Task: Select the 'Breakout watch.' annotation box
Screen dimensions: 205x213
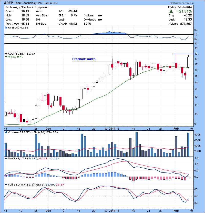Action: tap(92, 59)
